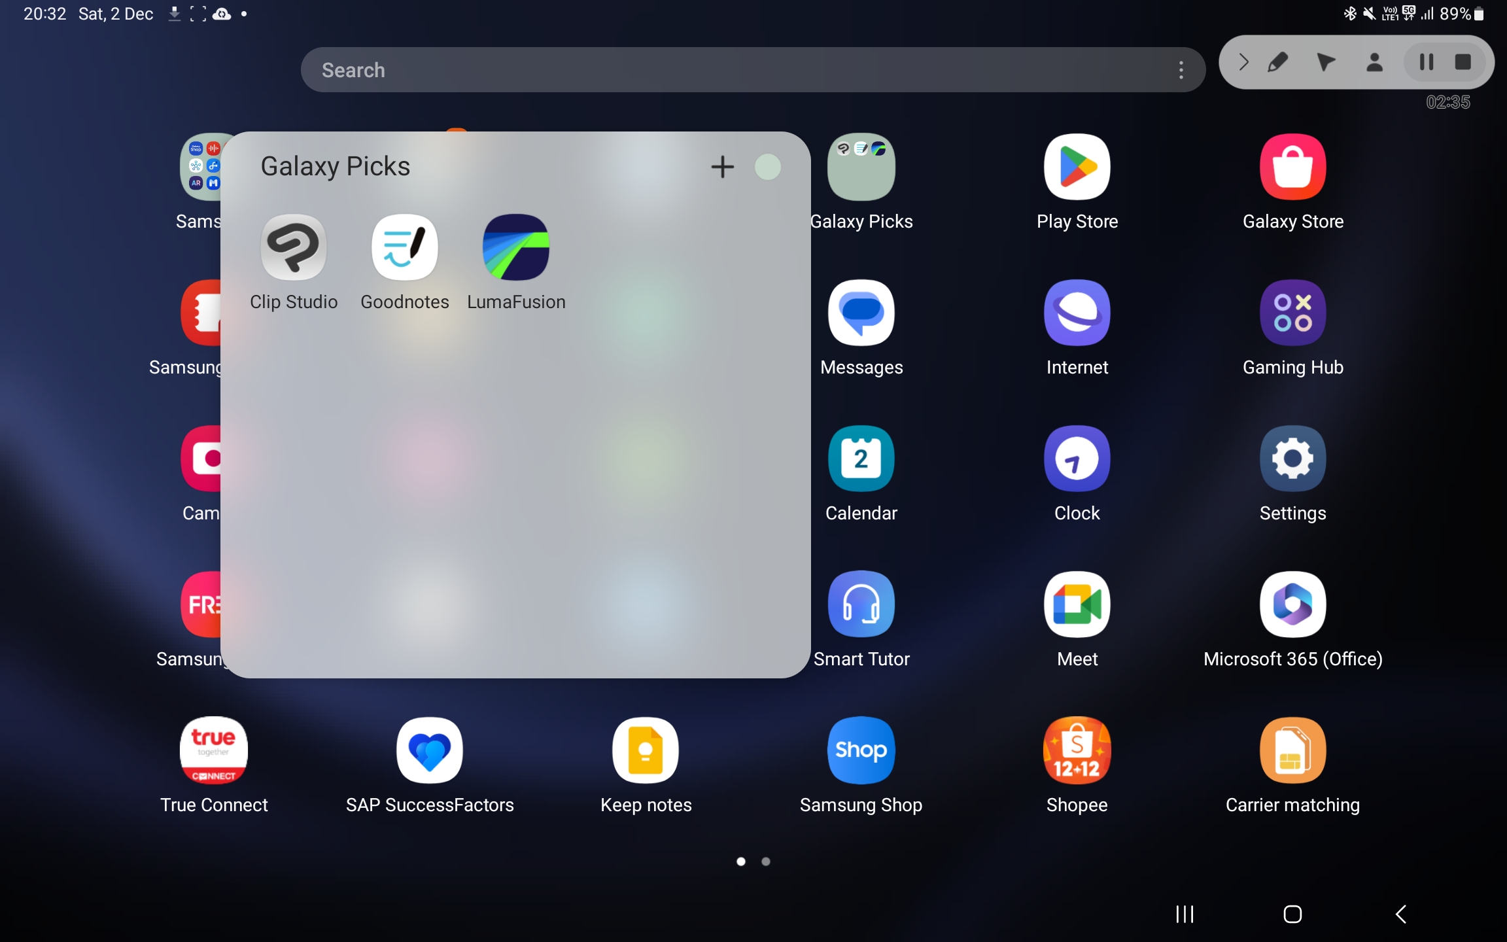This screenshot has height=942, width=1507.
Task: Open the Shopee app
Action: [1077, 750]
